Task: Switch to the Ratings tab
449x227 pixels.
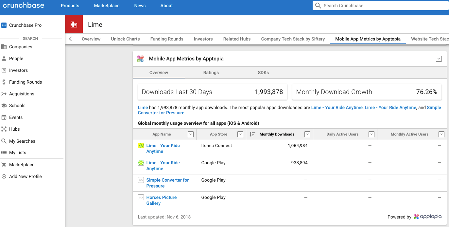Action: [x=211, y=73]
